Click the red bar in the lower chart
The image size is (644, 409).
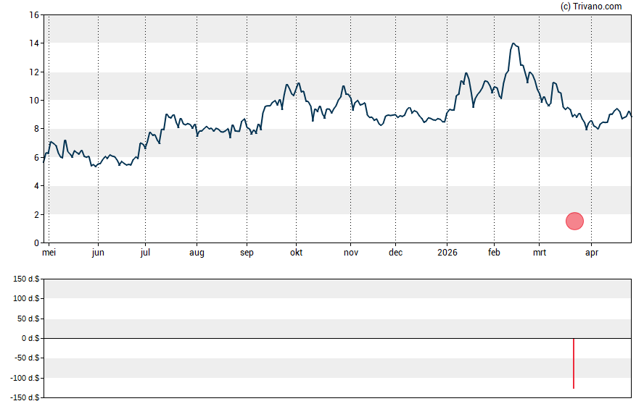(x=574, y=363)
